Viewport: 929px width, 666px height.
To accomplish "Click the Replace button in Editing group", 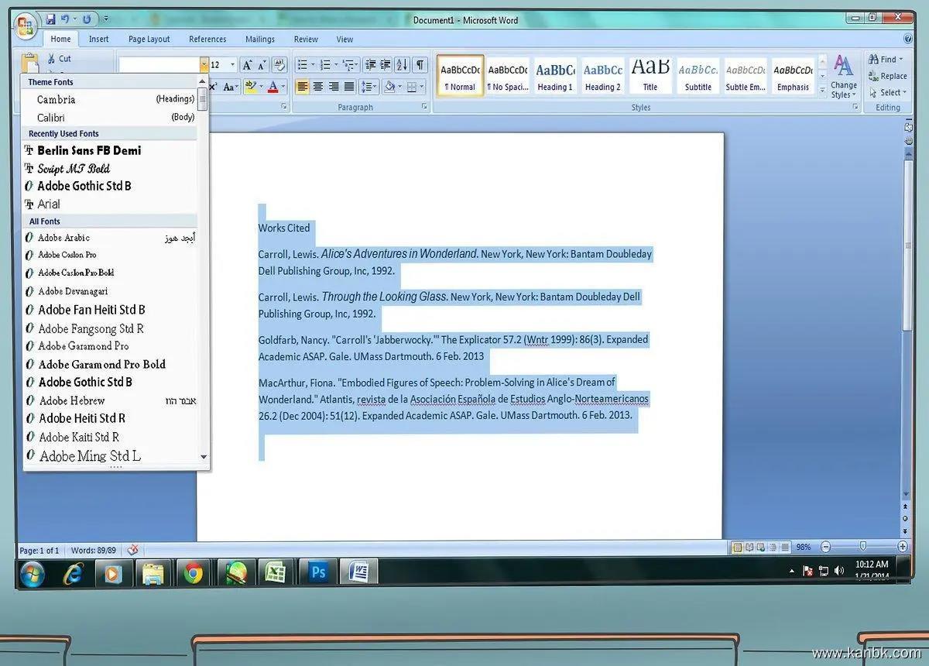I will (x=887, y=76).
